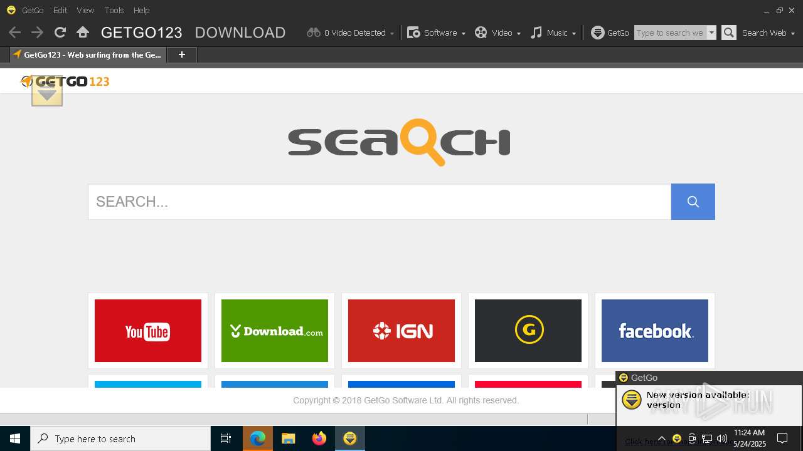
Task: Expand the Music dropdown arrow
Action: [x=574, y=33]
